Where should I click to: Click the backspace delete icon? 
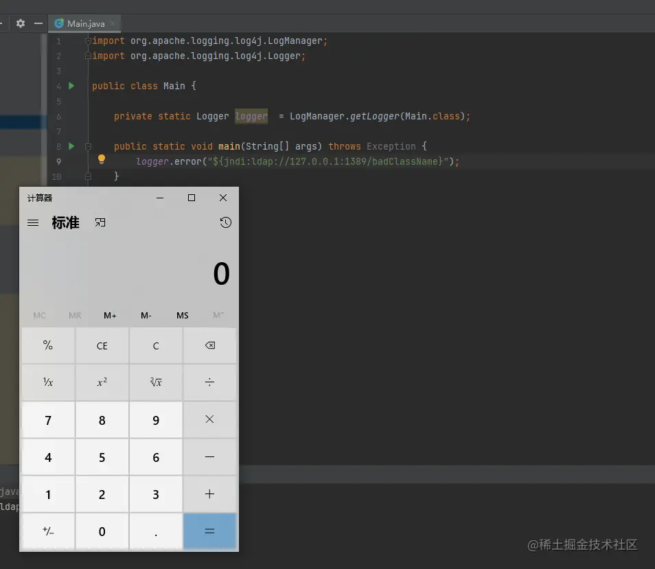point(209,345)
